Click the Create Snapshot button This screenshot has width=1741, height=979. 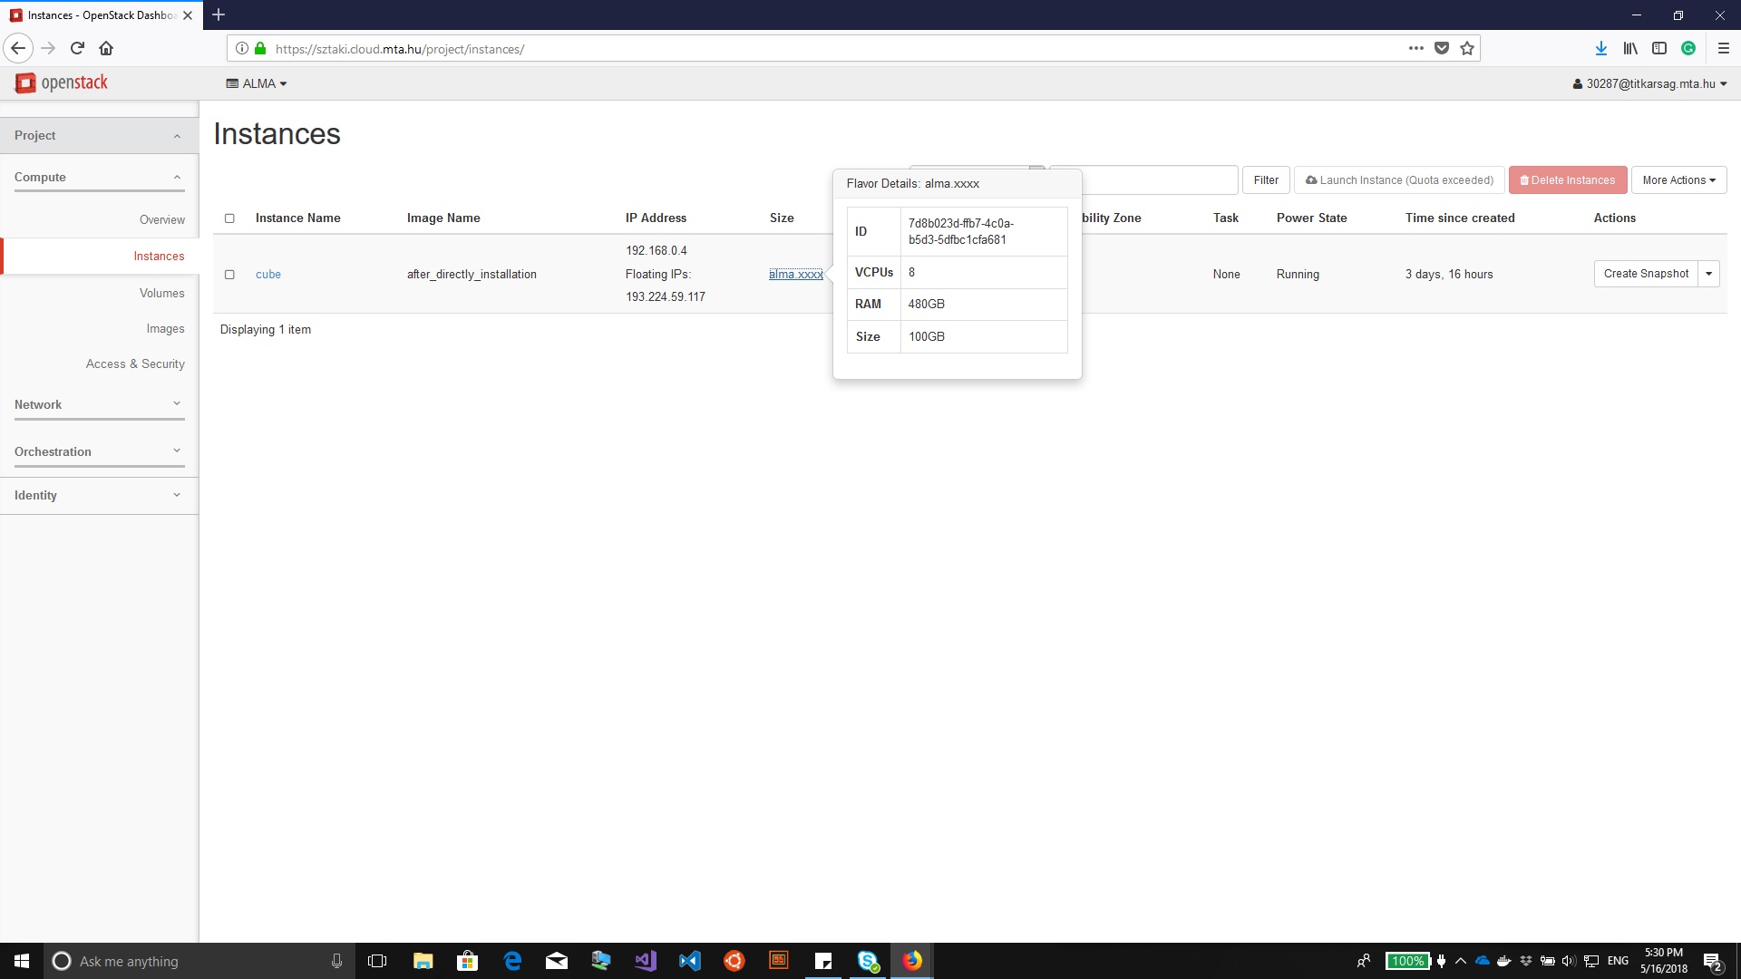point(1645,274)
